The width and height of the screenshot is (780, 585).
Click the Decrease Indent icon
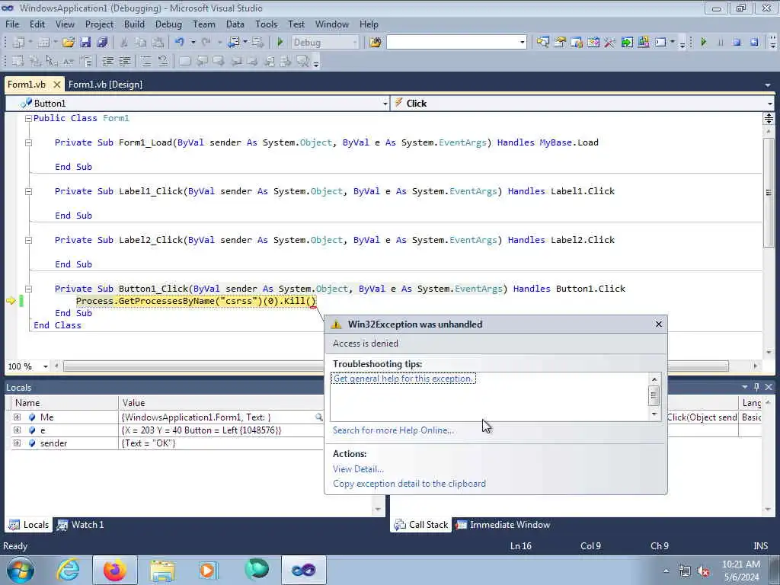[x=107, y=61]
